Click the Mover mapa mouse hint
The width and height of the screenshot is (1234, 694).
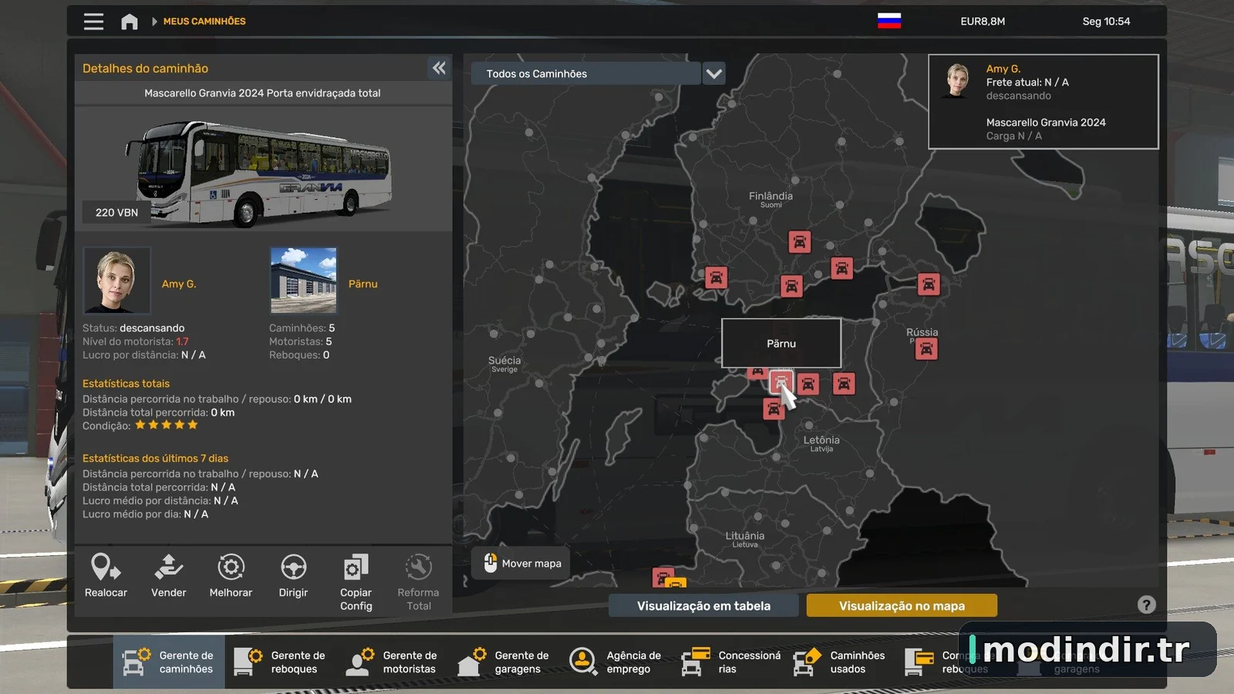click(x=521, y=564)
